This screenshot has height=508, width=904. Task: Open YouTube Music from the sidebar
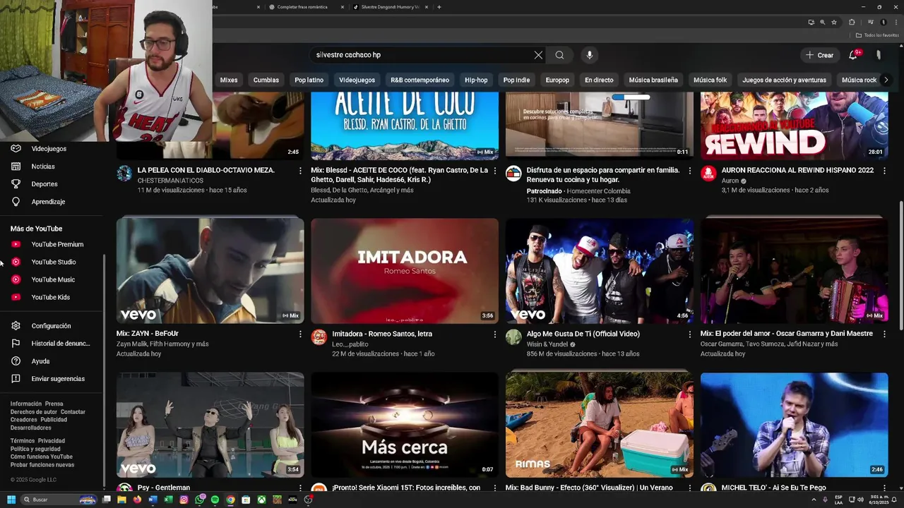coord(53,279)
